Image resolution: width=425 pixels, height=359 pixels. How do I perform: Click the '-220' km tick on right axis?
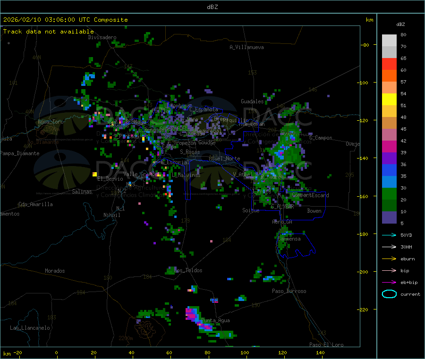(x=364, y=309)
